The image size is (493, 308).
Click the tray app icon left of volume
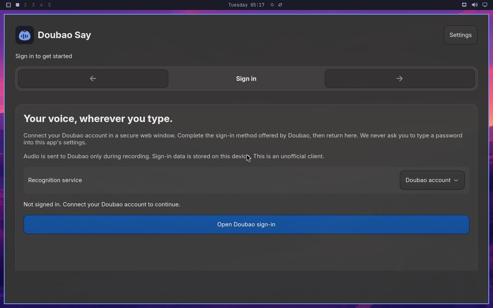click(464, 5)
